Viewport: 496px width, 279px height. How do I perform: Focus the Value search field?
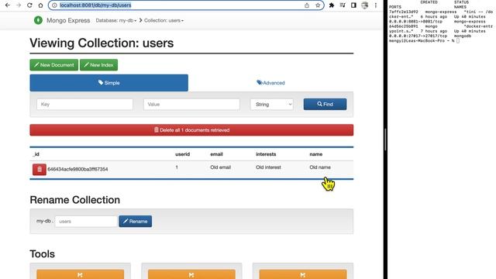191,105
